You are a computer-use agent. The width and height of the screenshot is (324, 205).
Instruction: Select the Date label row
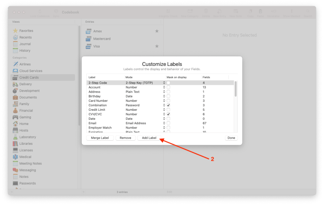click(x=160, y=118)
